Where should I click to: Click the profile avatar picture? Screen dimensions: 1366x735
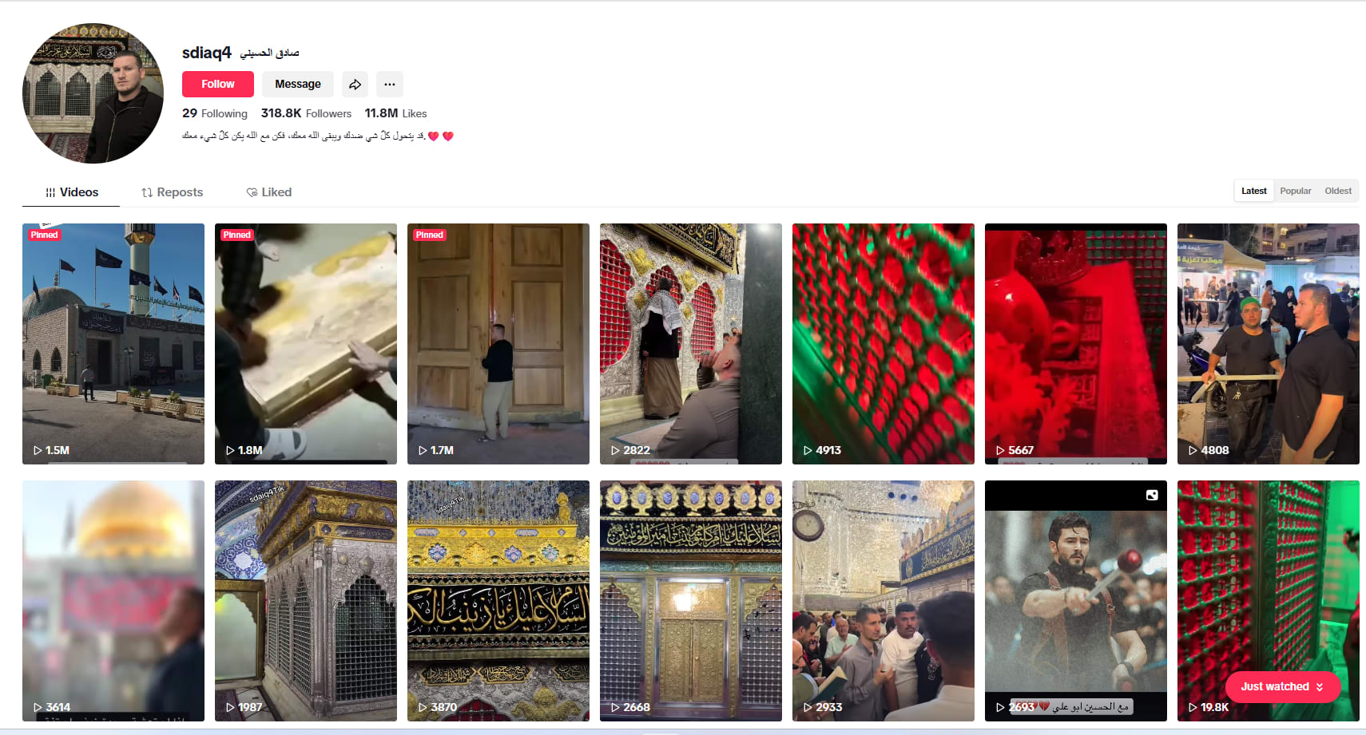pyautogui.click(x=93, y=93)
